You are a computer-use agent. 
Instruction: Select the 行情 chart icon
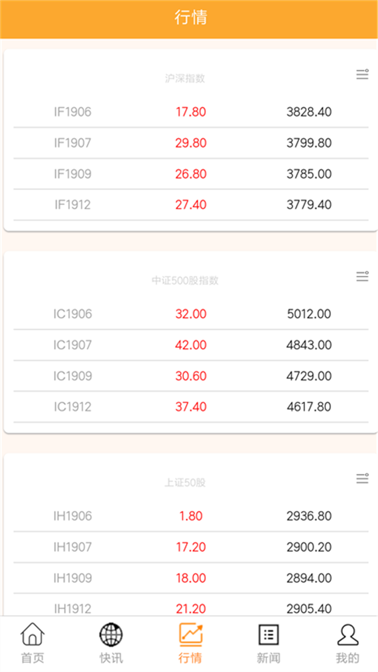[190, 635]
